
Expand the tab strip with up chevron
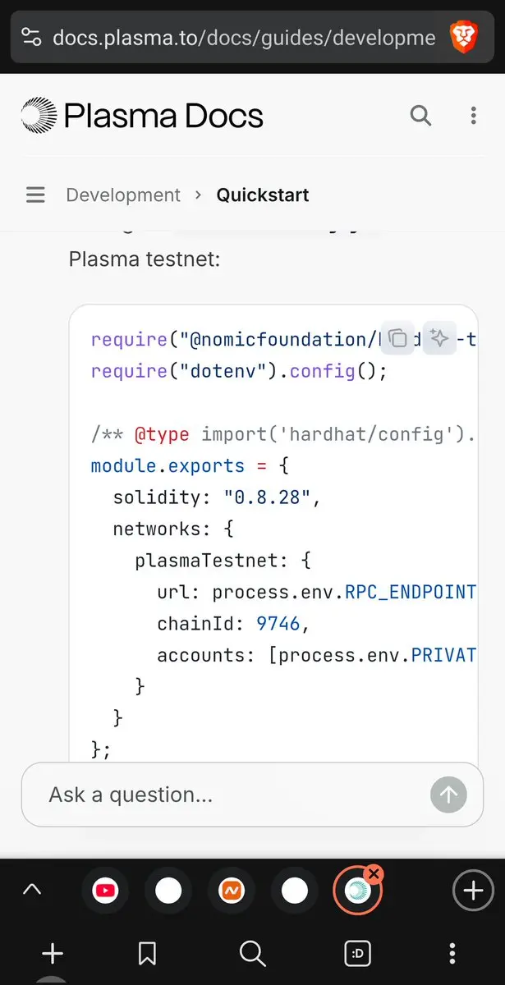pyautogui.click(x=32, y=890)
